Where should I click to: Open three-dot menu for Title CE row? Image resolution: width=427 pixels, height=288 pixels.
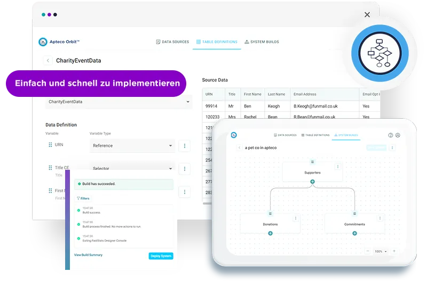tap(185, 169)
